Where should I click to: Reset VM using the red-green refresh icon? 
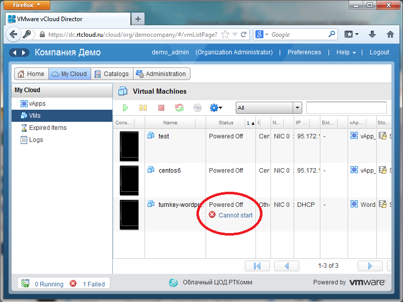pos(179,108)
